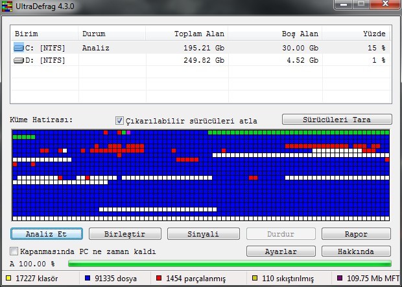Screen dimensions: 402x287
Task: Click the 'Analiz' status cell
Action: pos(95,48)
